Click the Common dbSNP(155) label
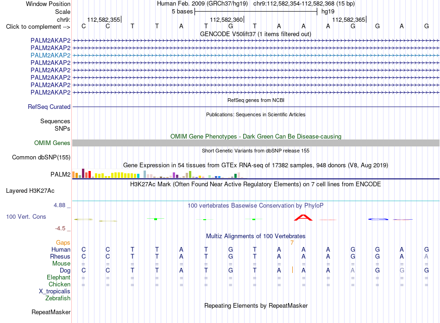The width and height of the screenshot is (440, 323). [41, 157]
